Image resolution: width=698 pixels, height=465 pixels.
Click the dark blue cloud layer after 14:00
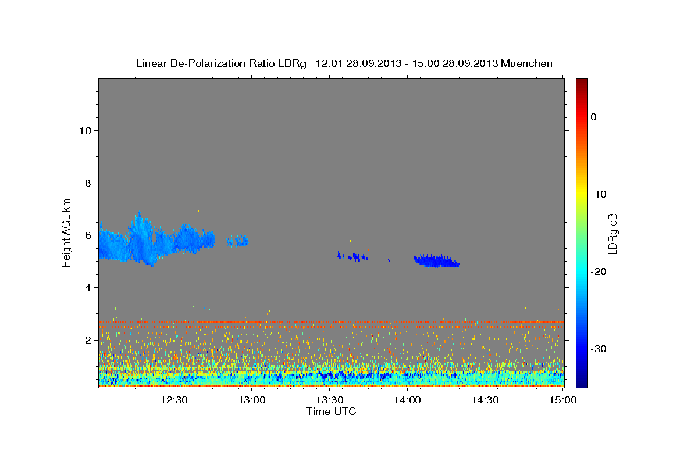[x=437, y=260]
